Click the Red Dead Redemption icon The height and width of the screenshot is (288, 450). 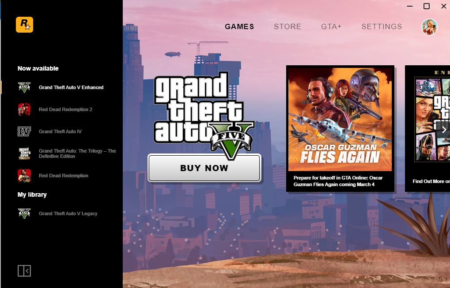(24, 176)
